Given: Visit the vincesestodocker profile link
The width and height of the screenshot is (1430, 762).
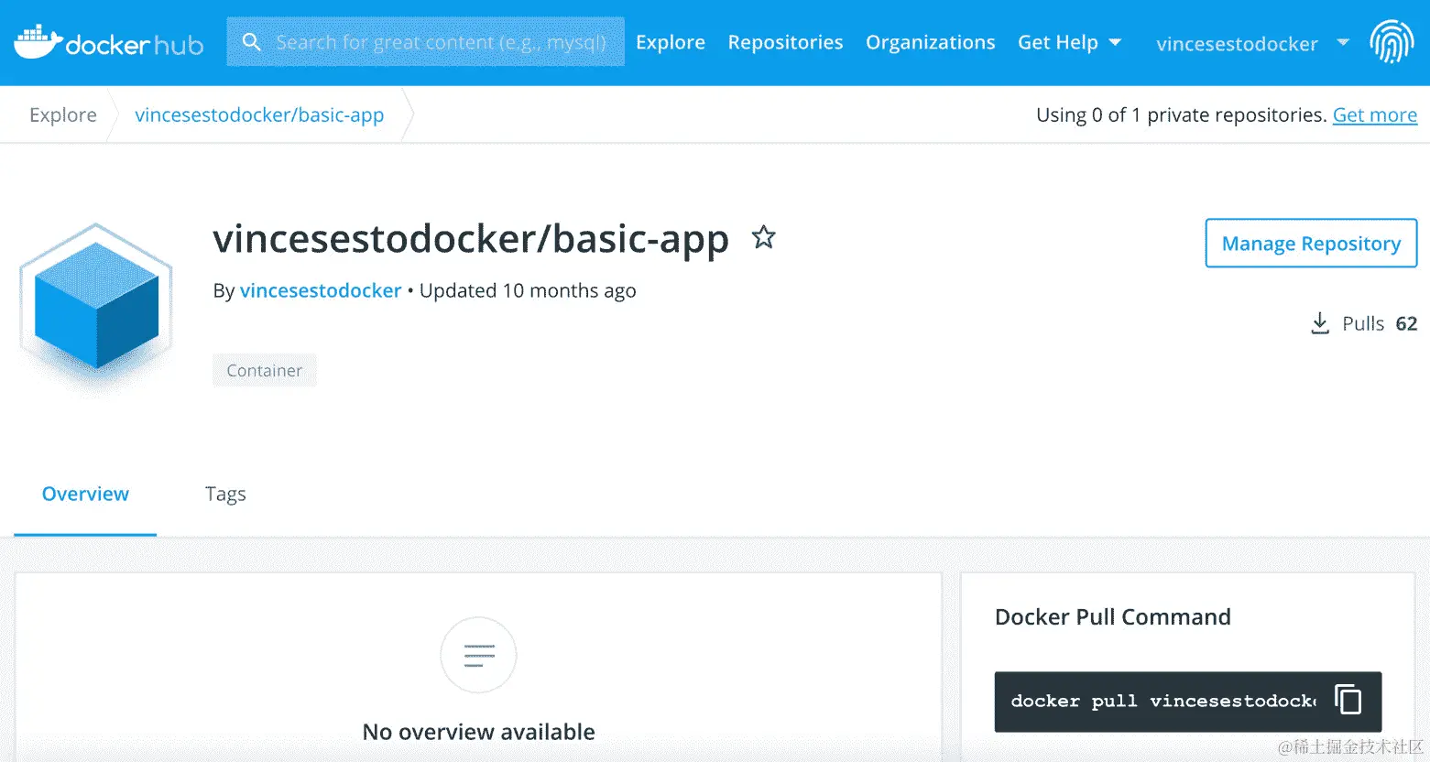Looking at the screenshot, I should [x=320, y=290].
